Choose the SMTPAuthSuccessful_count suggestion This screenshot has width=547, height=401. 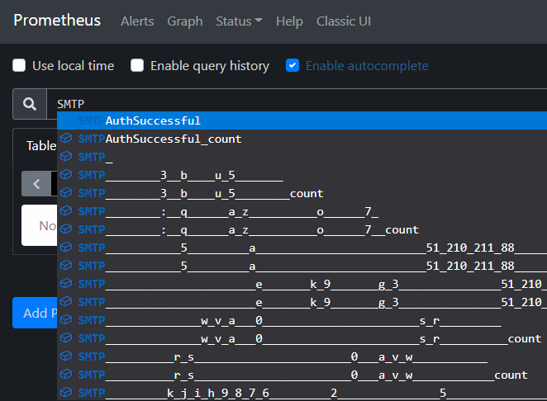pyautogui.click(x=302, y=139)
